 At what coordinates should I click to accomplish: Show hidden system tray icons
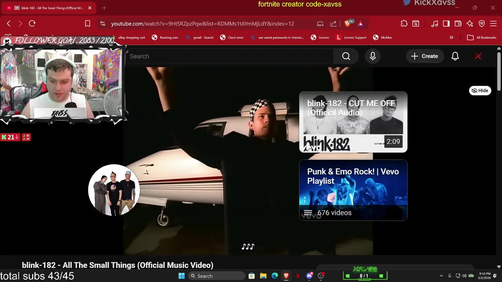click(441, 276)
